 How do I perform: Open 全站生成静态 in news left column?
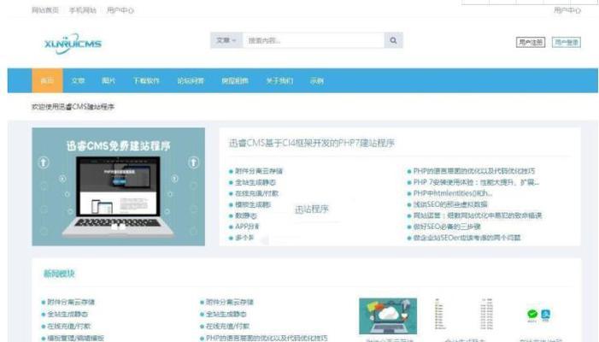(x=68, y=314)
